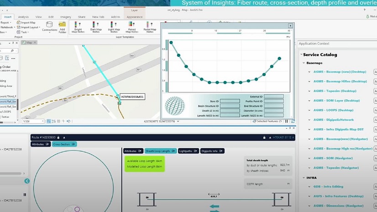
Task: Click the Light Map Notes template
Action: [114, 27]
